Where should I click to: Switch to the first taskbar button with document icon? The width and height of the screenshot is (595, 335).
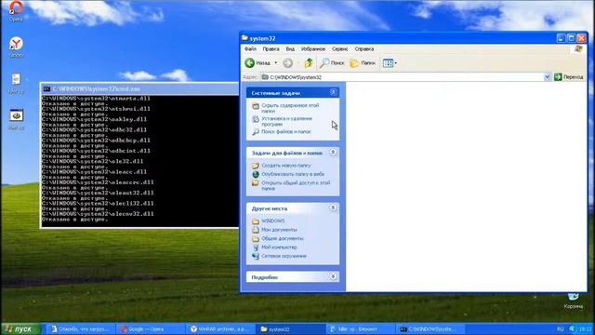point(81,328)
